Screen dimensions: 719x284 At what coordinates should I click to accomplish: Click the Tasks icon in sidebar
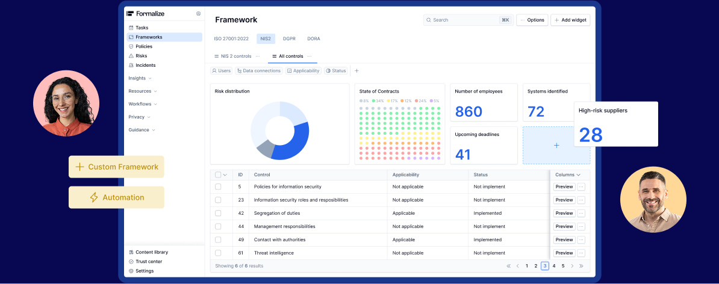click(131, 28)
